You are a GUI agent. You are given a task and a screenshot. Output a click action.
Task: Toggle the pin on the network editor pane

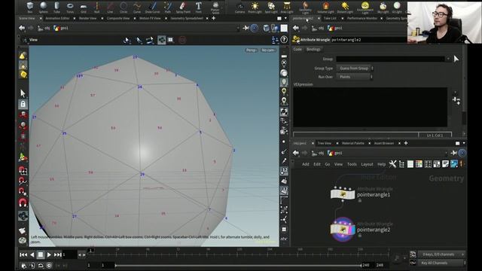453,153
